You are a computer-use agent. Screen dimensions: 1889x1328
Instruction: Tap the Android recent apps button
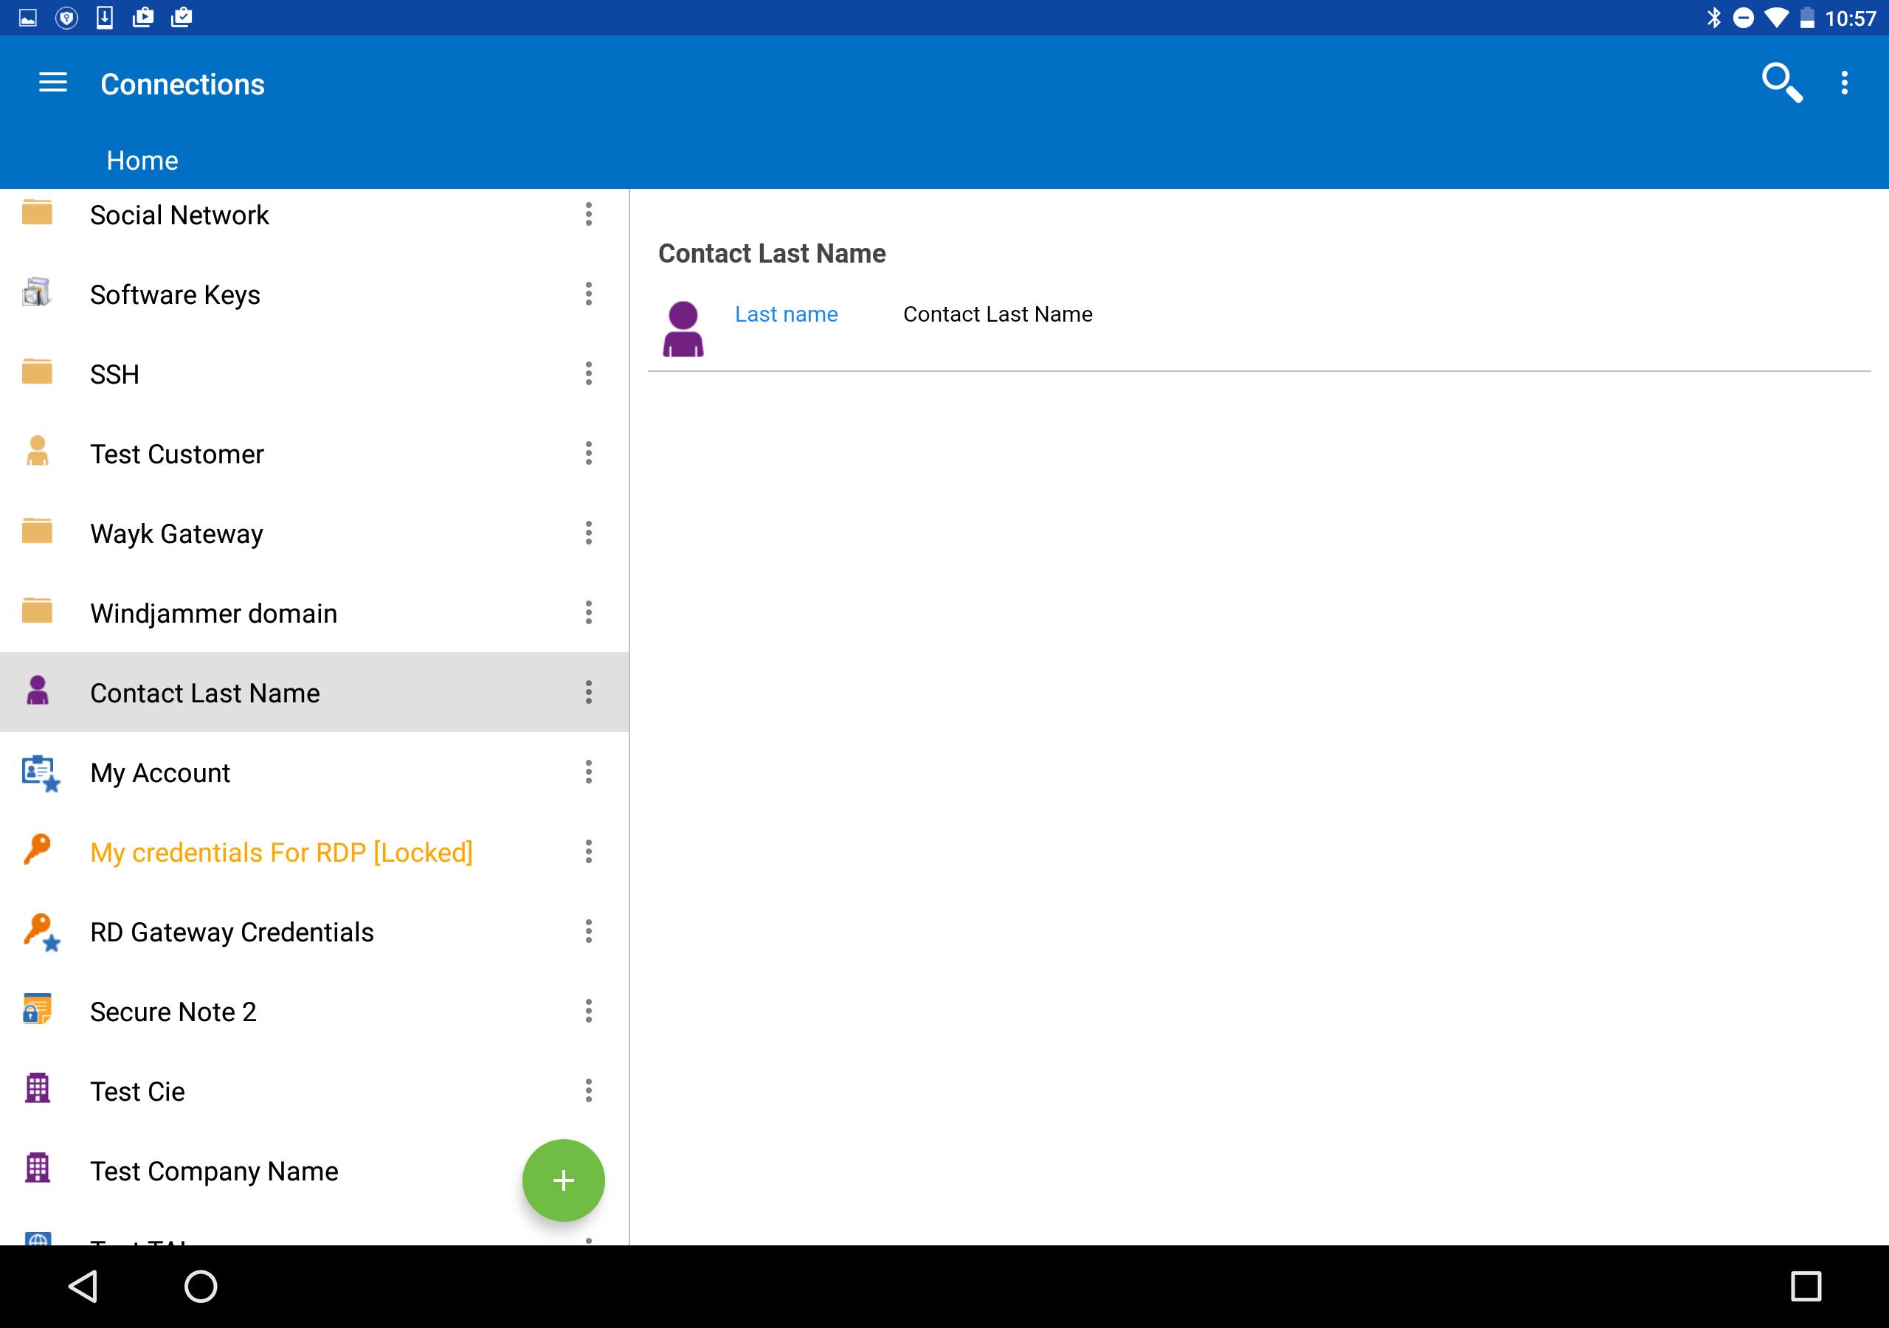[1806, 1286]
